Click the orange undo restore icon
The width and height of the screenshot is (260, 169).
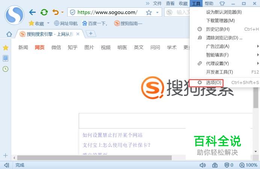tap(56, 12)
